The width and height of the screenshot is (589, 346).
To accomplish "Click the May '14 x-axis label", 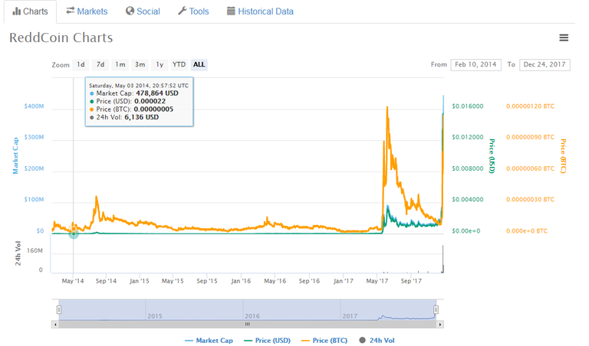I will point(73,281).
